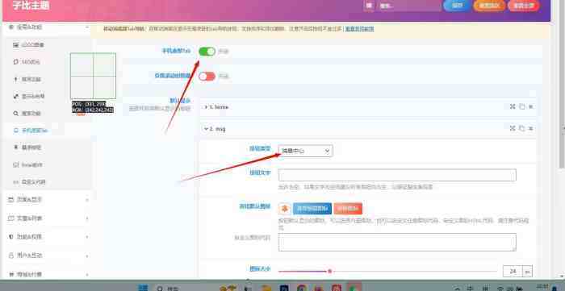Open the 搜索功能 sidebar item
565x291 pixels.
tap(27, 114)
